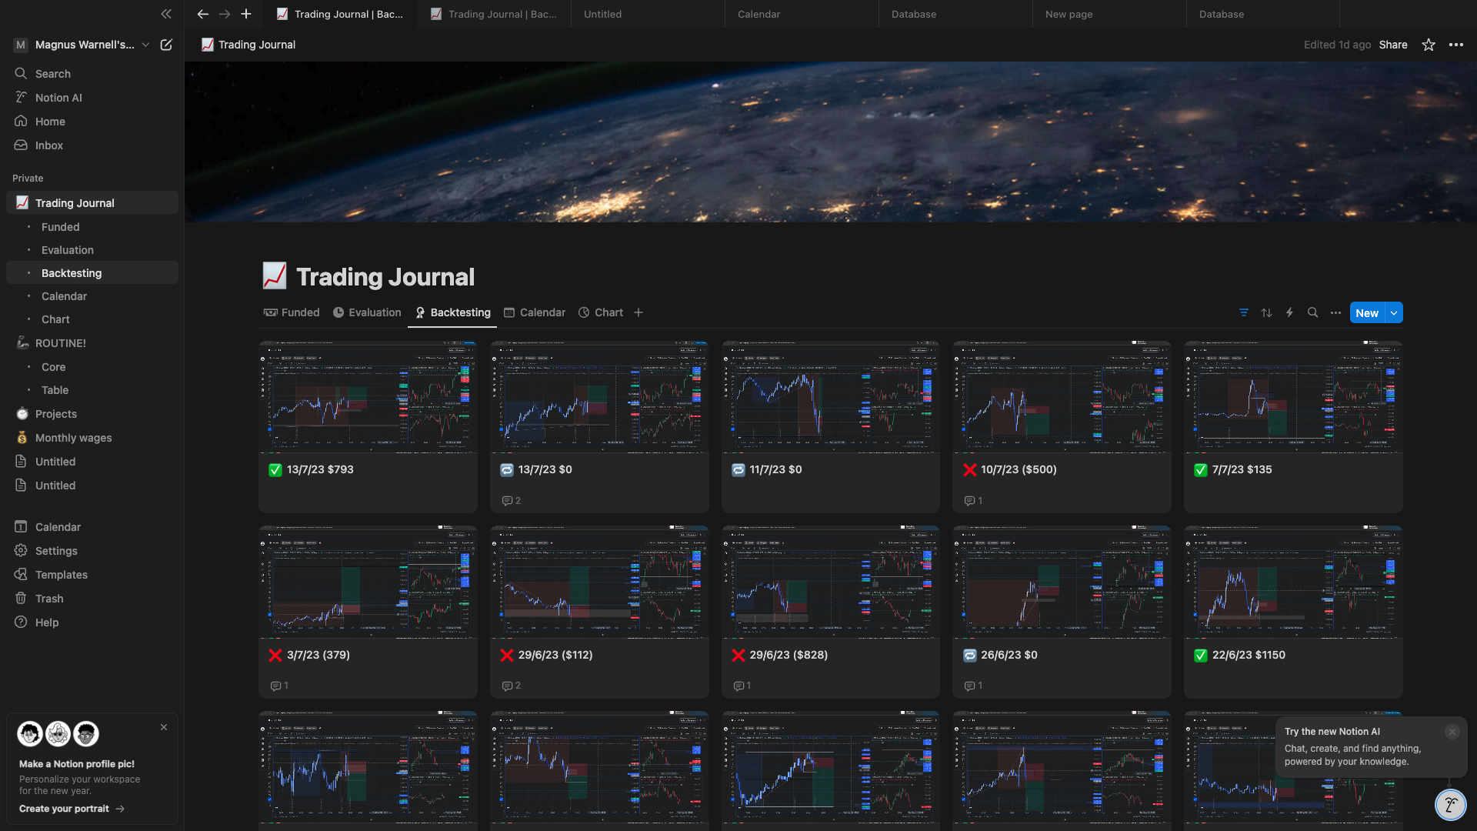Screen dimensions: 1477x831
Task: Open the 22/6/23 $1150 trade card
Action: (x=1248, y=655)
